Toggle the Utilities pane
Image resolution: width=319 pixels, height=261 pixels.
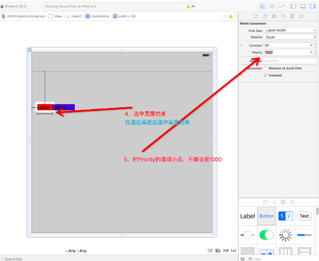(x=313, y=6)
